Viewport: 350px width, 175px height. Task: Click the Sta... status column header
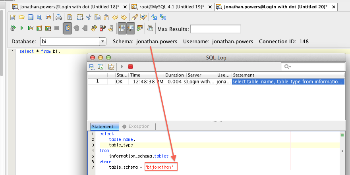pos(122,75)
